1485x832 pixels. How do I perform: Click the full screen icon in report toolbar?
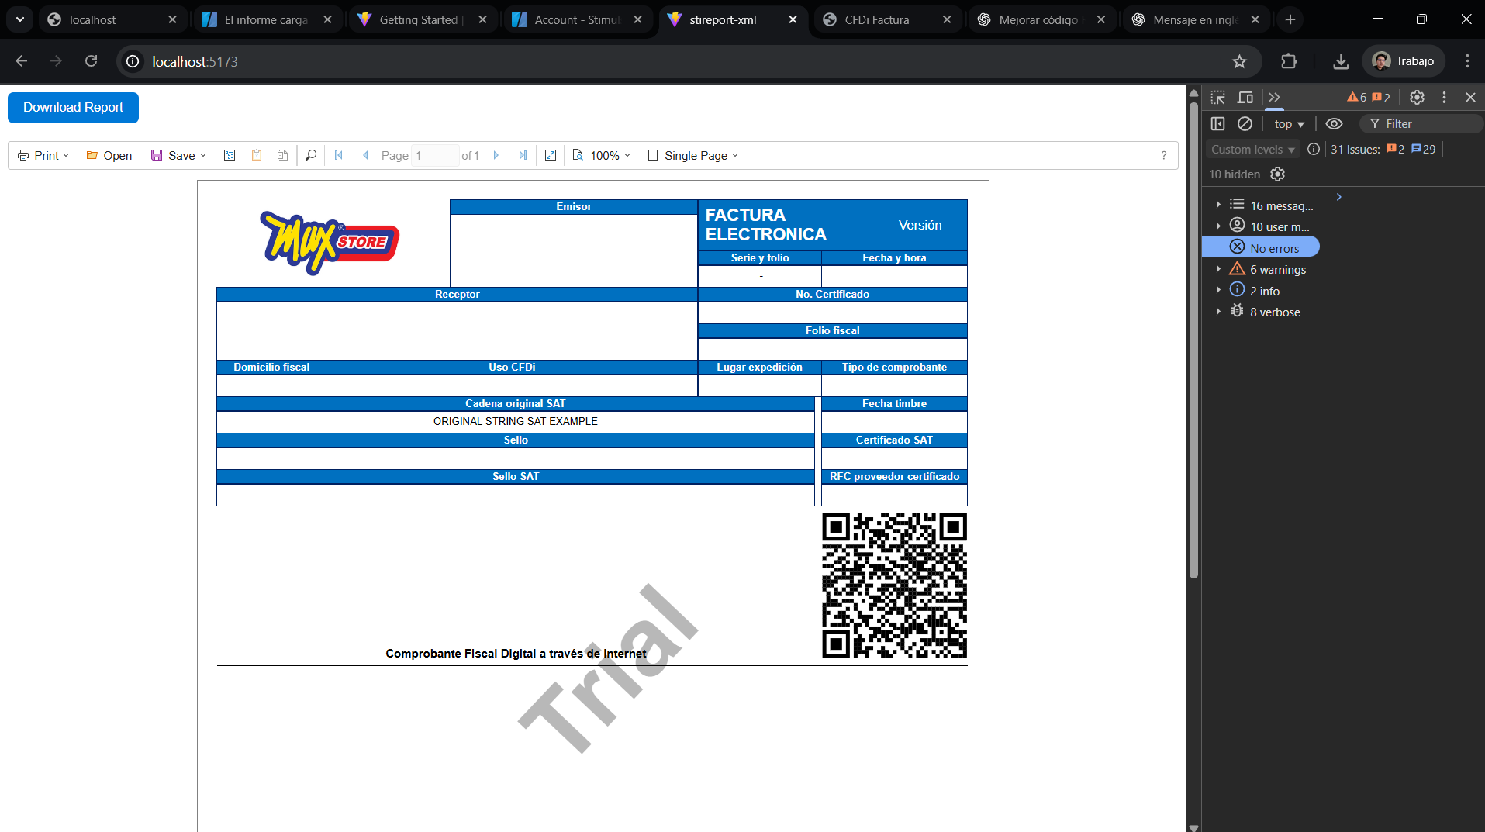click(x=551, y=156)
